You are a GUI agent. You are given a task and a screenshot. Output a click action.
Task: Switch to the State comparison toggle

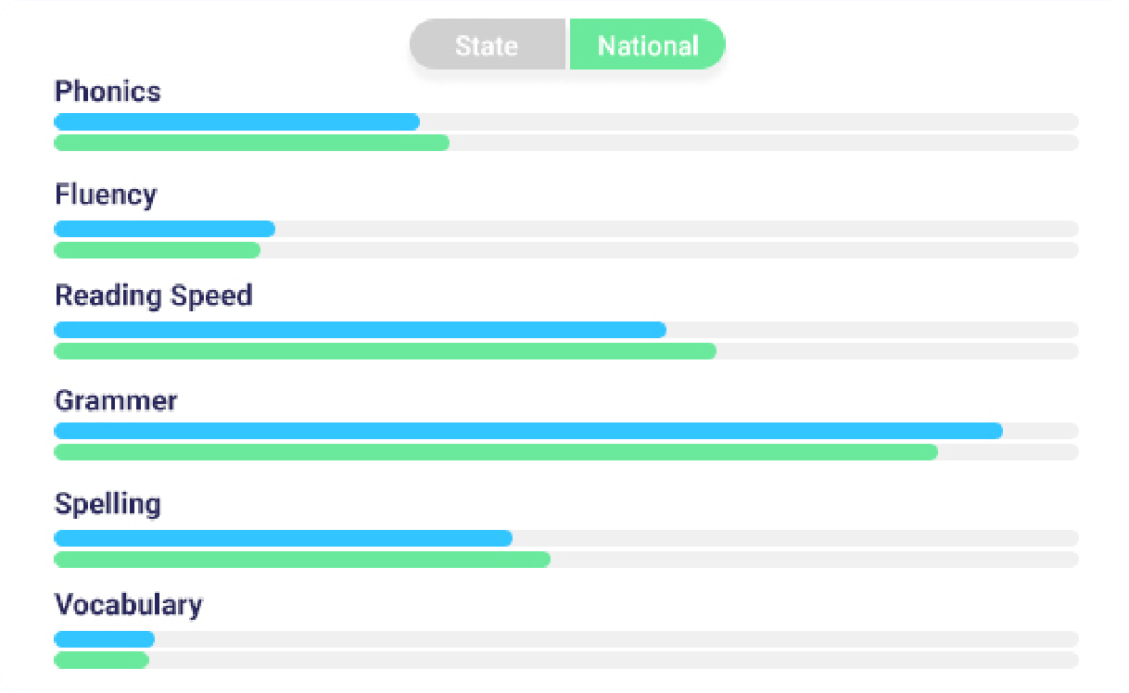[488, 44]
